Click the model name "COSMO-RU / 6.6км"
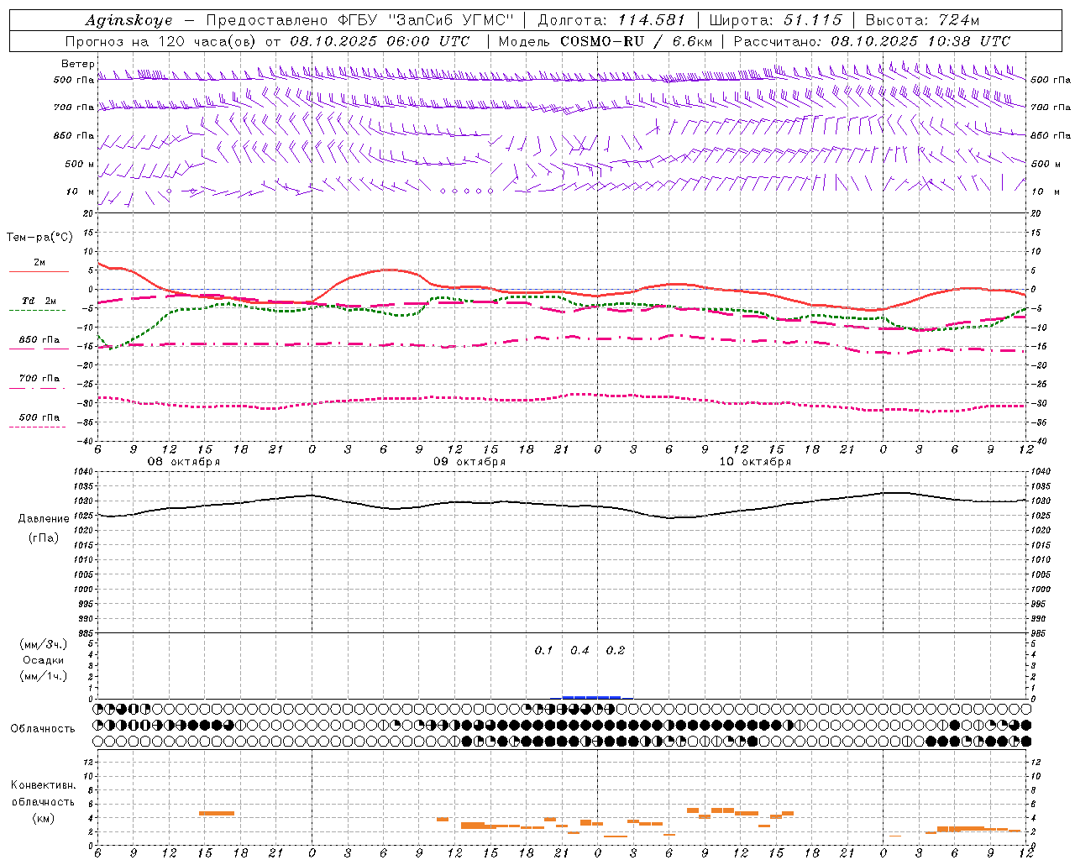The width and height of the screenshot is (1075, 860). (x=636, y=41)
